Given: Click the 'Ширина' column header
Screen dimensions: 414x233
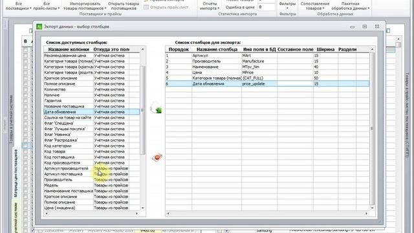Looking at the screenshot, I should click(x=325, y=49).
